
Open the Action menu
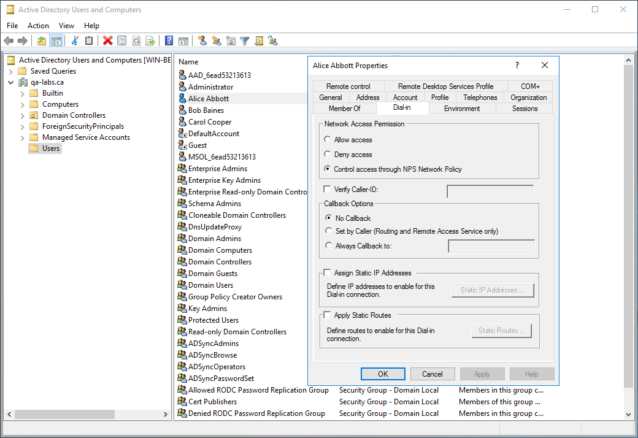(38, 26)
